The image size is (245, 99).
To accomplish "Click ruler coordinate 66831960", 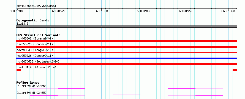I will [x=228, y=11].
